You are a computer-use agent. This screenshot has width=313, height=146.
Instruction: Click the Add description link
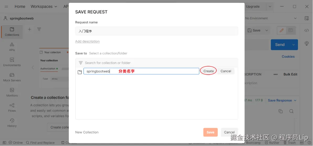87,41
